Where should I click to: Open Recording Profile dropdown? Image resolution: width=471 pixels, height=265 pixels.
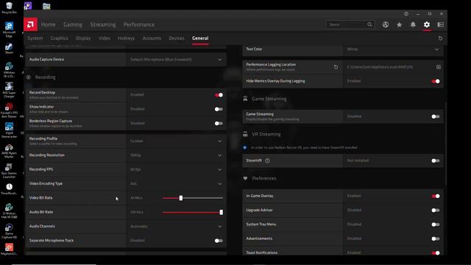click(176, 141)
